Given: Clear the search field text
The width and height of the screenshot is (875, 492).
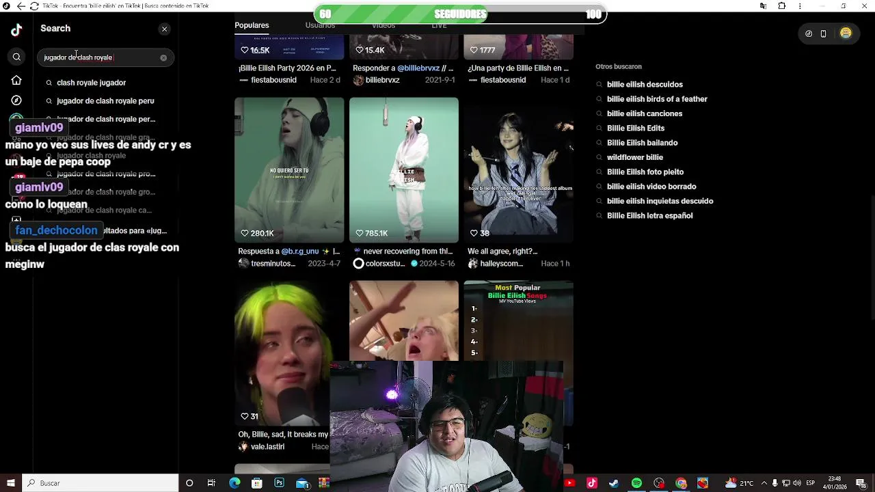Looking at the screenshot, I should 163,57.
